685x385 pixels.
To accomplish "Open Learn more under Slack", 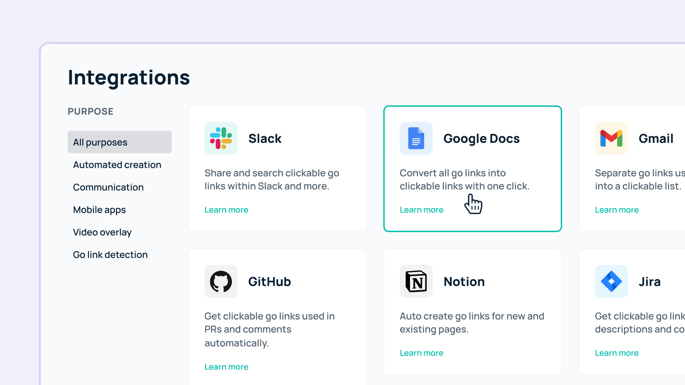I will [x=226, y=210].
